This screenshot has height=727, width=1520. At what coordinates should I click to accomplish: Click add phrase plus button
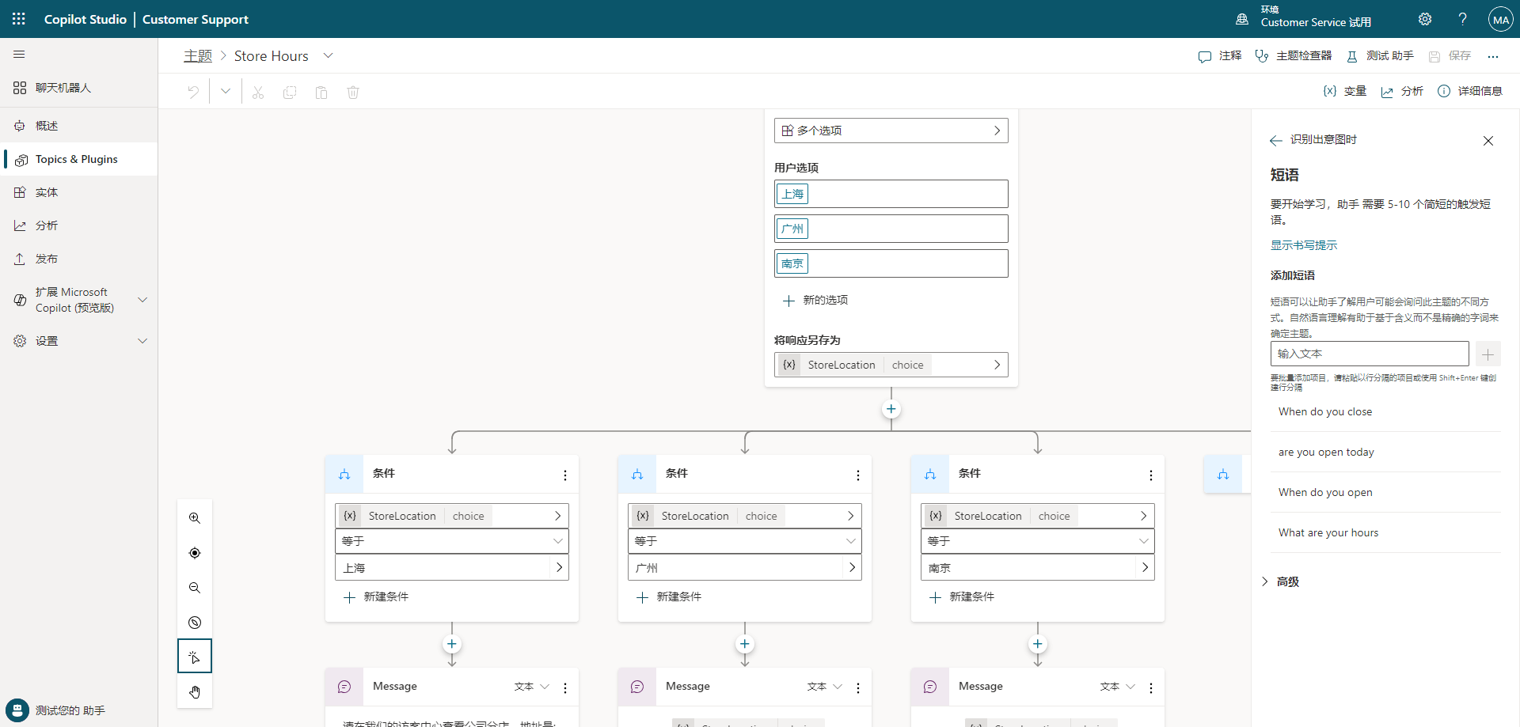pyautogui.click(x=1488, y=354)
